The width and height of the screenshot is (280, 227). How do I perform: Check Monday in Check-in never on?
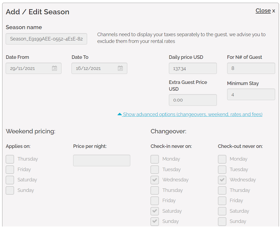point(155,159)
